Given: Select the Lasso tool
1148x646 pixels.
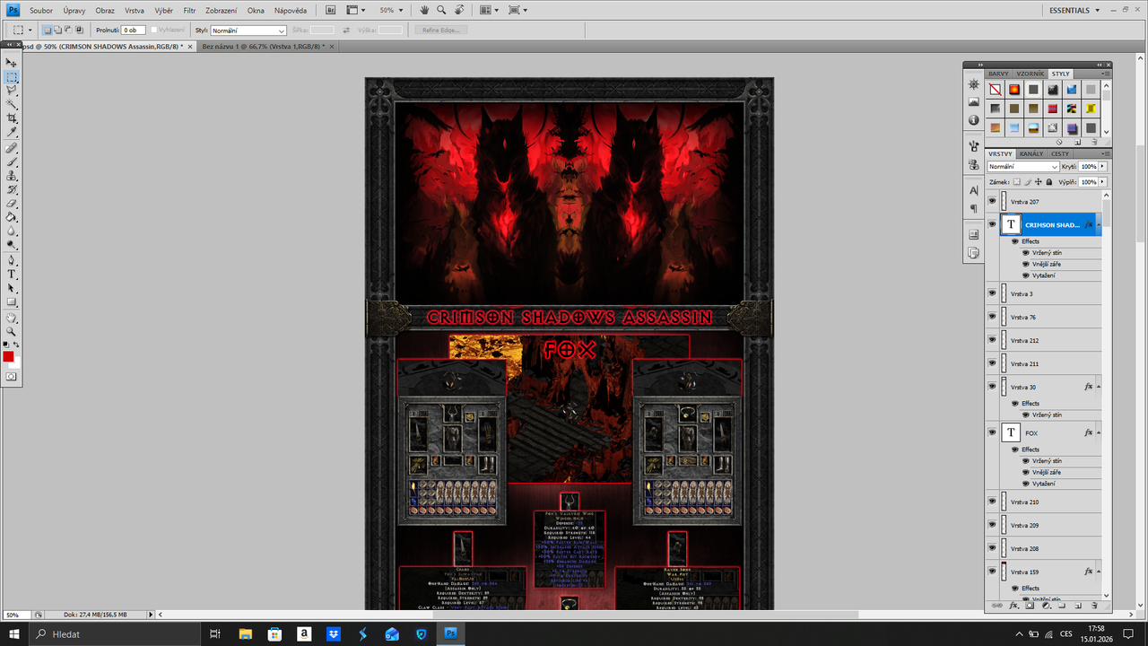Looking at the screenshot, I should pyautogui.click(x=12, y=91).
